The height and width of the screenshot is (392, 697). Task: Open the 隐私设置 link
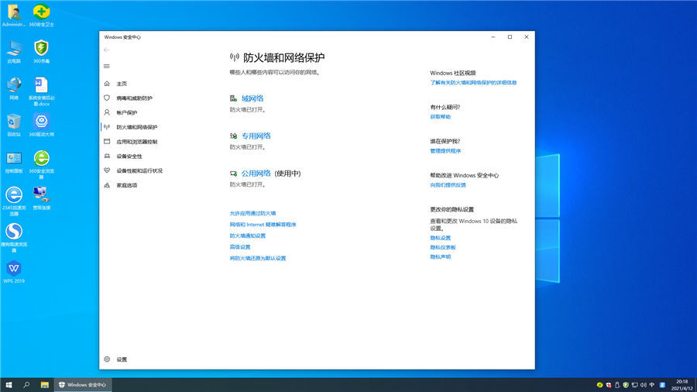pos(440,239)
